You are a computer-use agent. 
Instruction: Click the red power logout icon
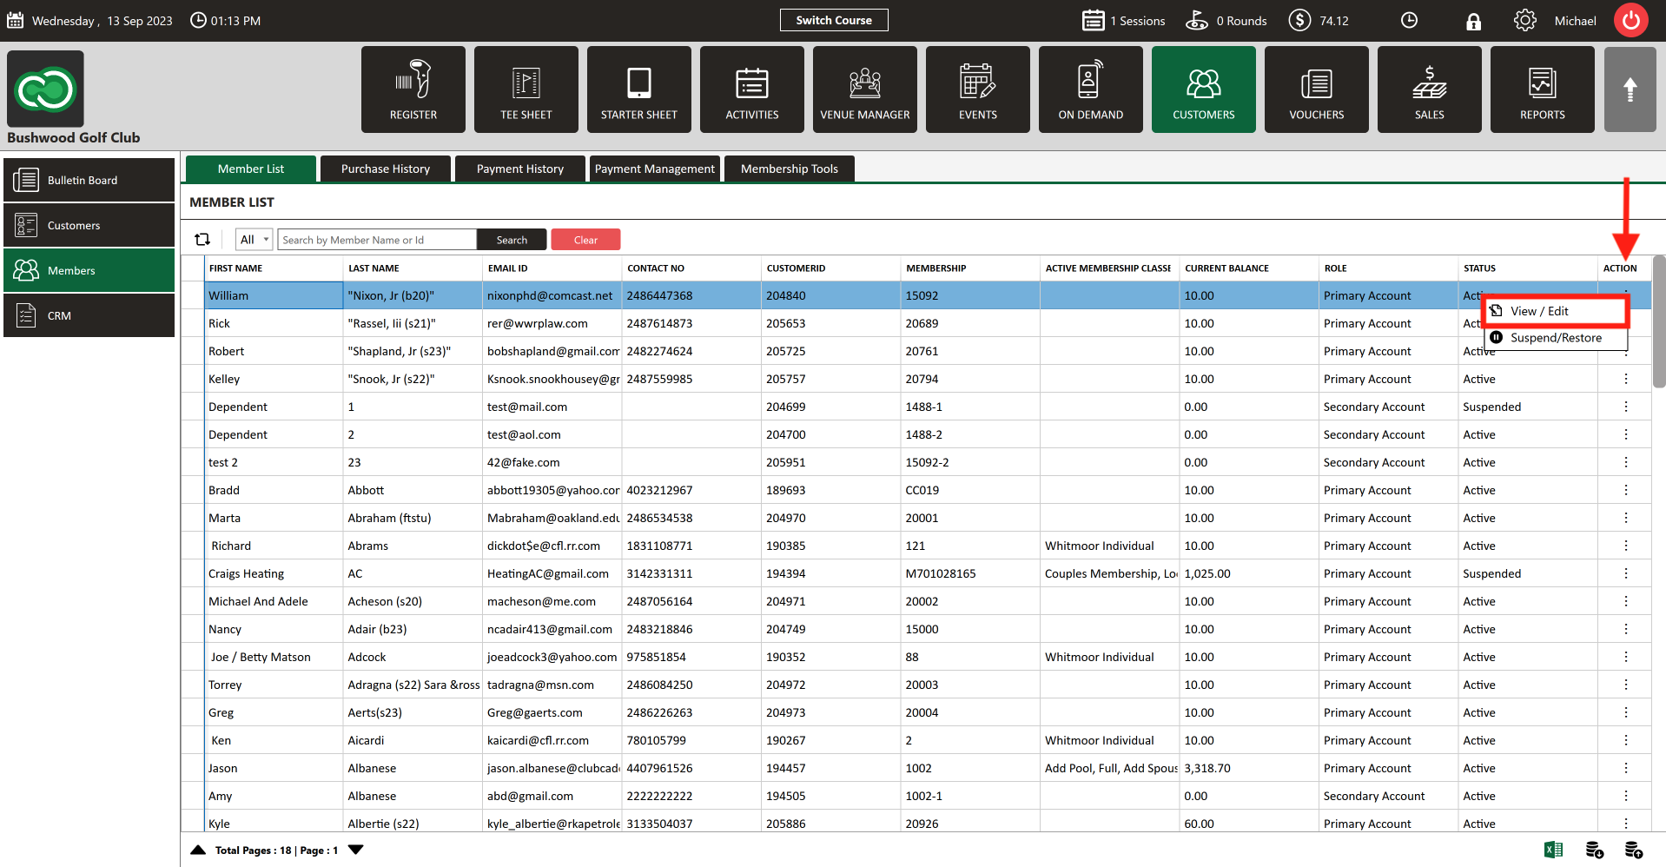point(1630,20)
